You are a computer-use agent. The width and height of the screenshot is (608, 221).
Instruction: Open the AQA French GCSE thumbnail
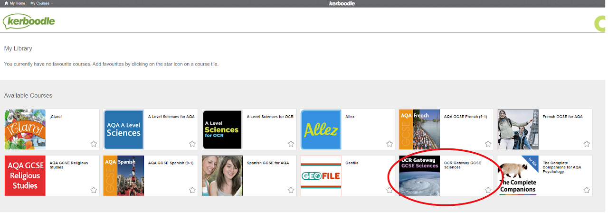(419, 129)
